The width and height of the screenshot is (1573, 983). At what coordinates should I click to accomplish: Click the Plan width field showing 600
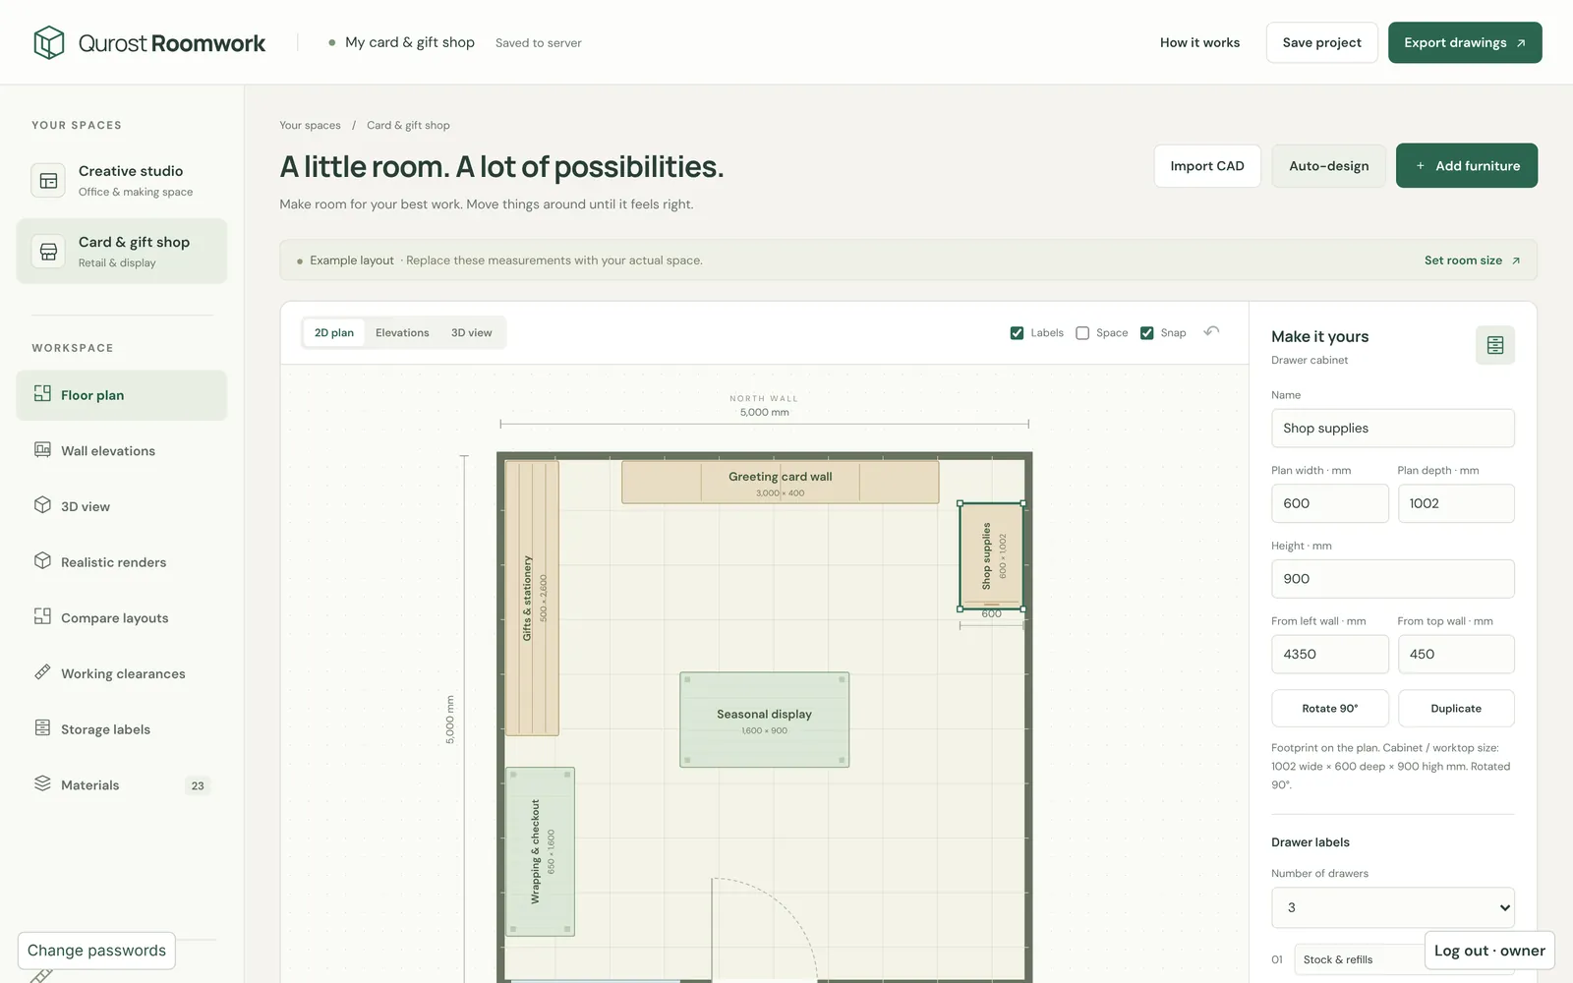pyautogui.click(x=1329, y=503)
